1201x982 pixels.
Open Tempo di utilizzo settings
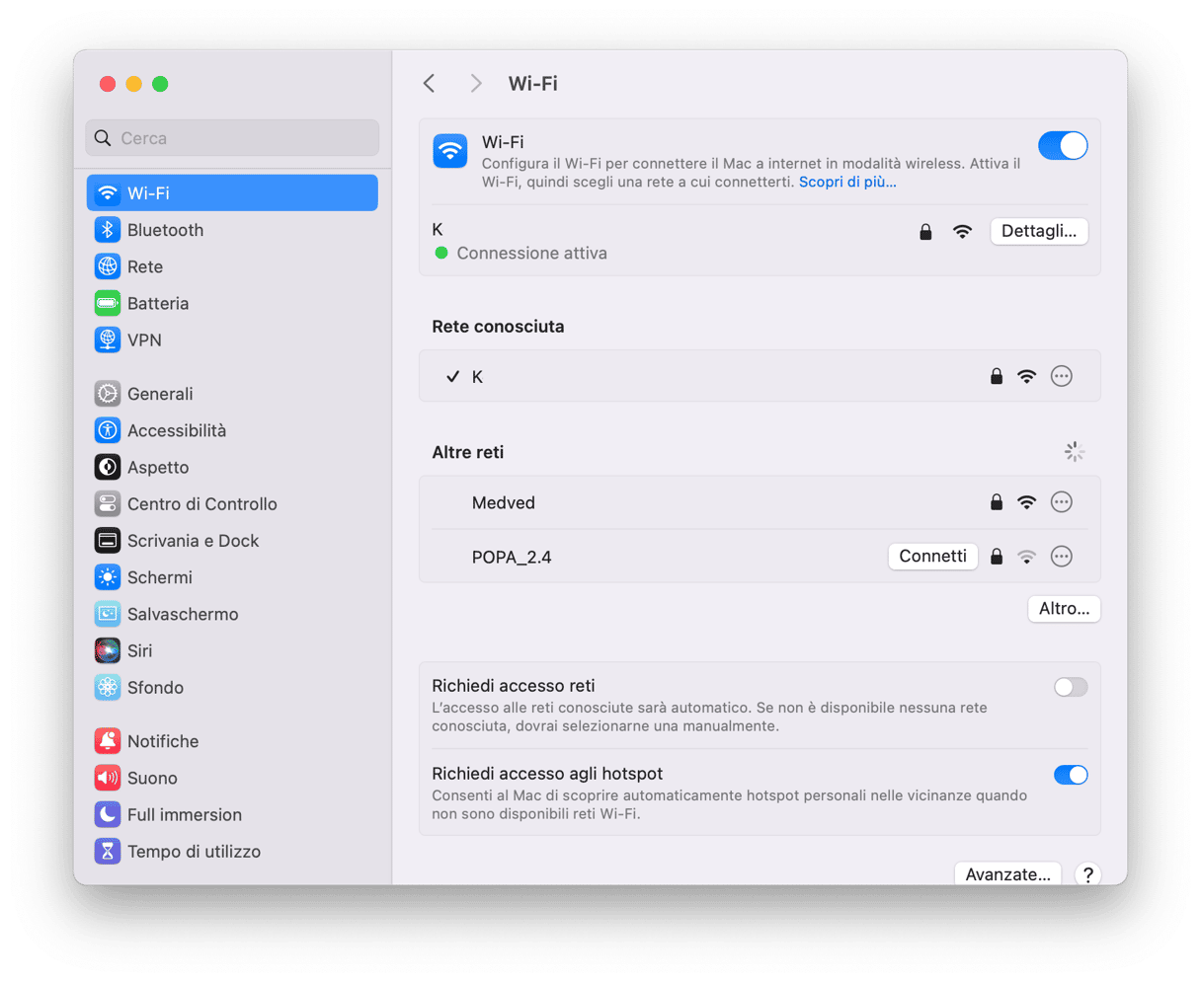pyautogui.click(x=232, y=851)
